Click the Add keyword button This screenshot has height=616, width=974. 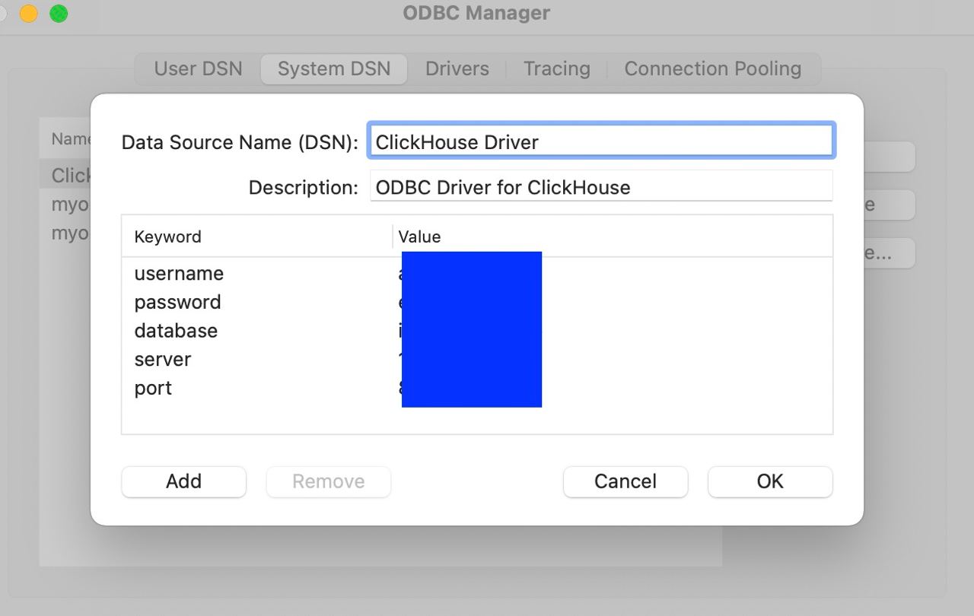[x=183, y=481]
